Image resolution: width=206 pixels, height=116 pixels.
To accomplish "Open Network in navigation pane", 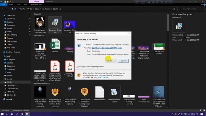I will pyautogui.click(x=9, y=99).
